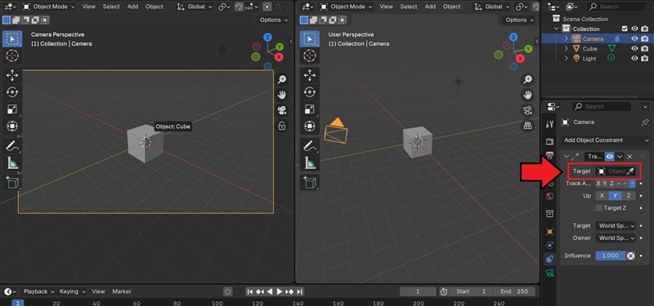Open Options dropdown in left viewport

(274, 20)
